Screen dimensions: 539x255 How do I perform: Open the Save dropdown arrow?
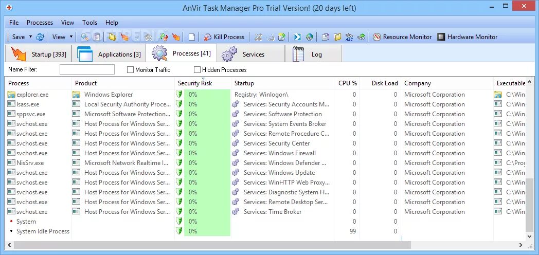[x=30, y=37]
